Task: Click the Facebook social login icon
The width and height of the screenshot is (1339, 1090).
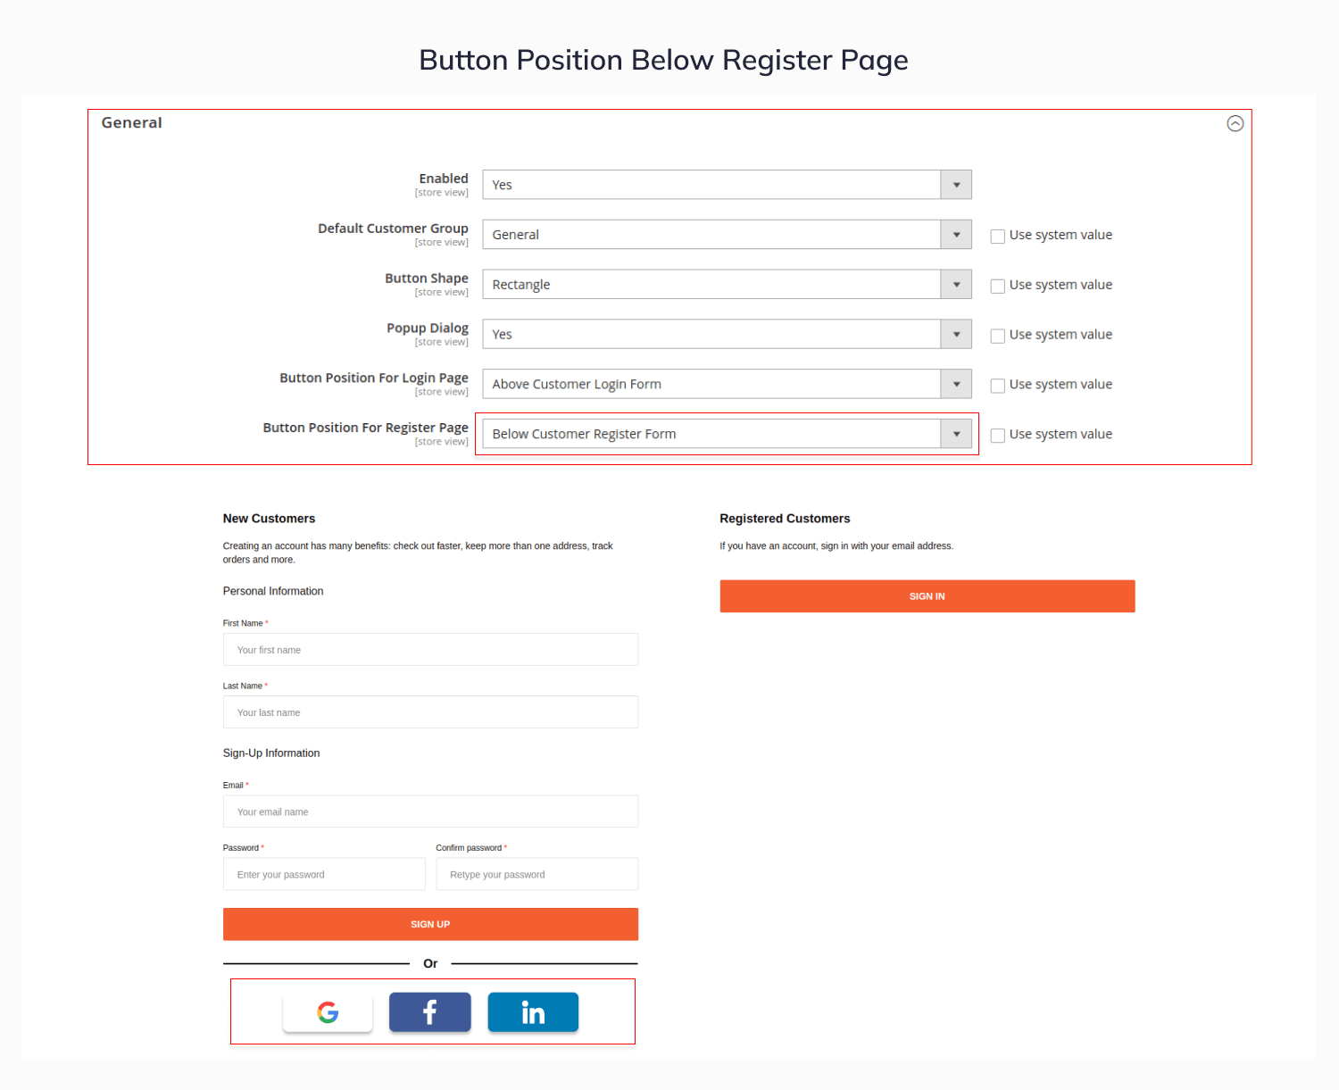Action: point(429,1012)
